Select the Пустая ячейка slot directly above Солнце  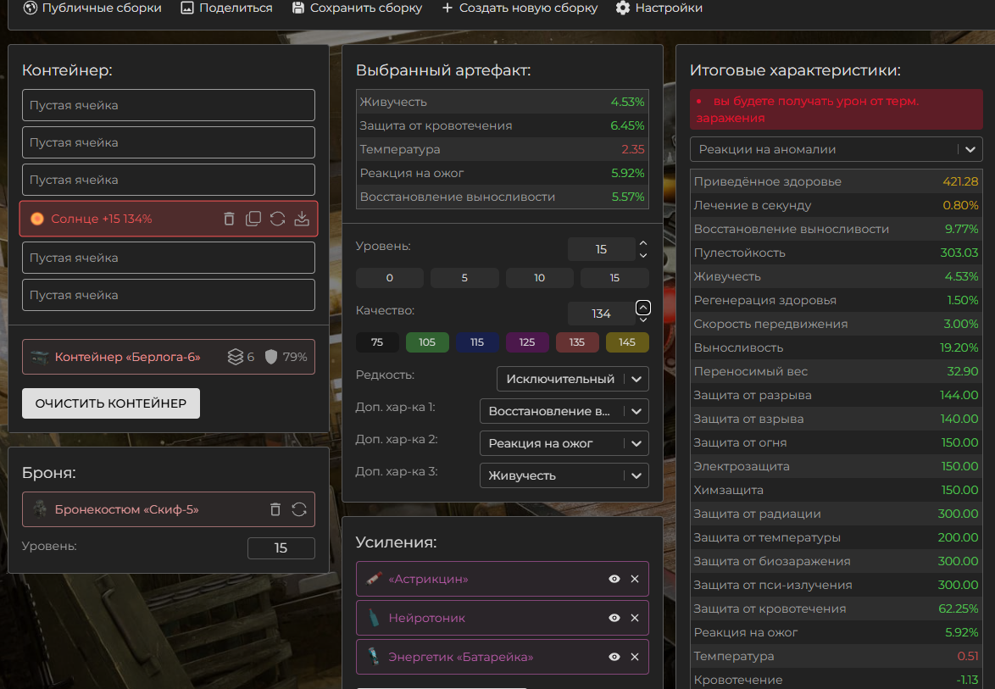(168, 181)
